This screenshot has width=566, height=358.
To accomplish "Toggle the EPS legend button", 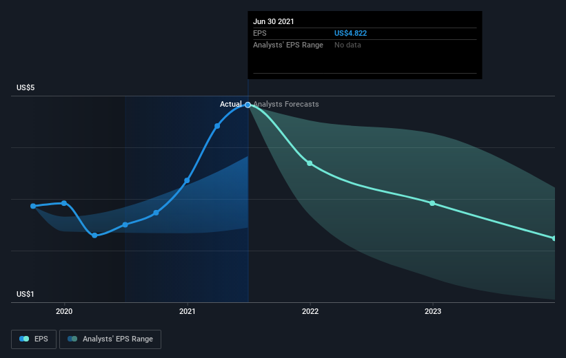I will [x=34, y=339].
